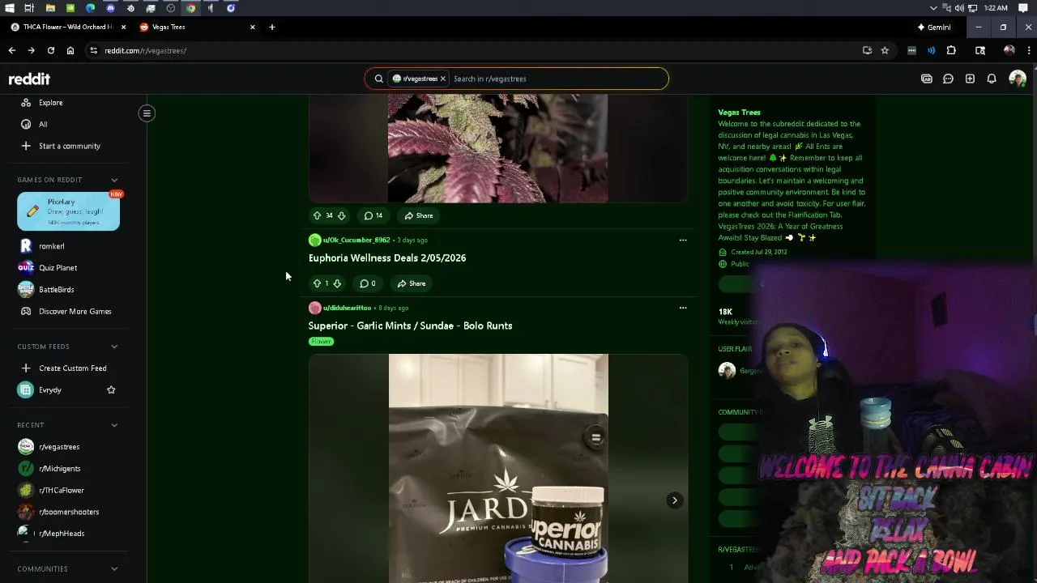Screen dimensions: 1037x583
Task: Open the notifications bell
Action: 992,79
